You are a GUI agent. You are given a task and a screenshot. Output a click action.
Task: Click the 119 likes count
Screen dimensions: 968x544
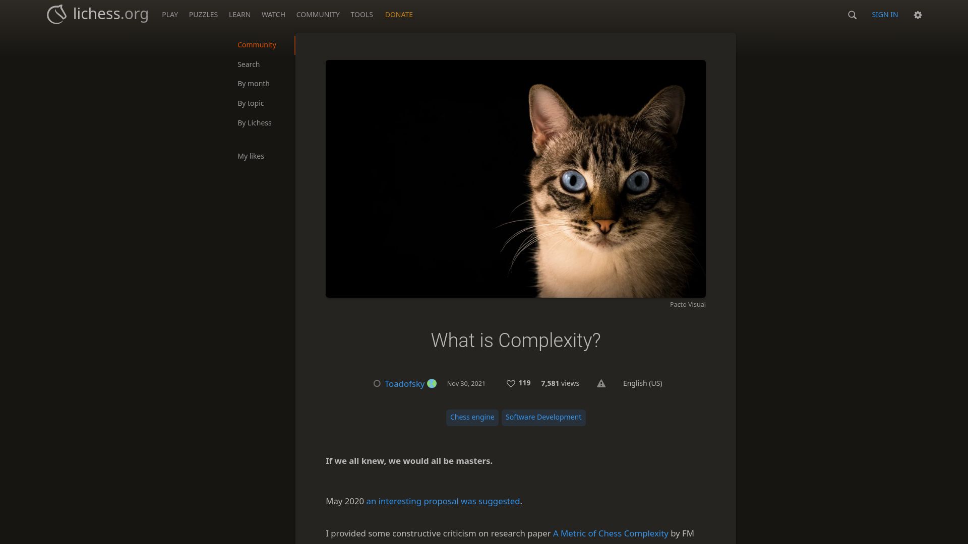tap(524, 383)
